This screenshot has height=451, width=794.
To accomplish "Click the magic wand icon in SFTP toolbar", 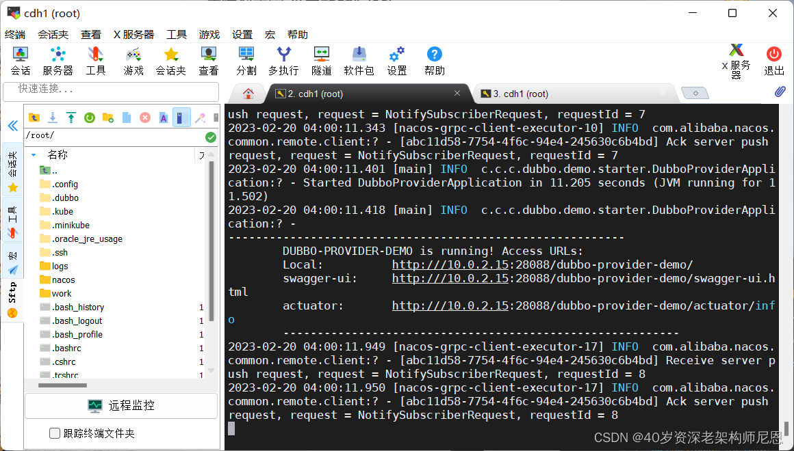I will 201,118.
